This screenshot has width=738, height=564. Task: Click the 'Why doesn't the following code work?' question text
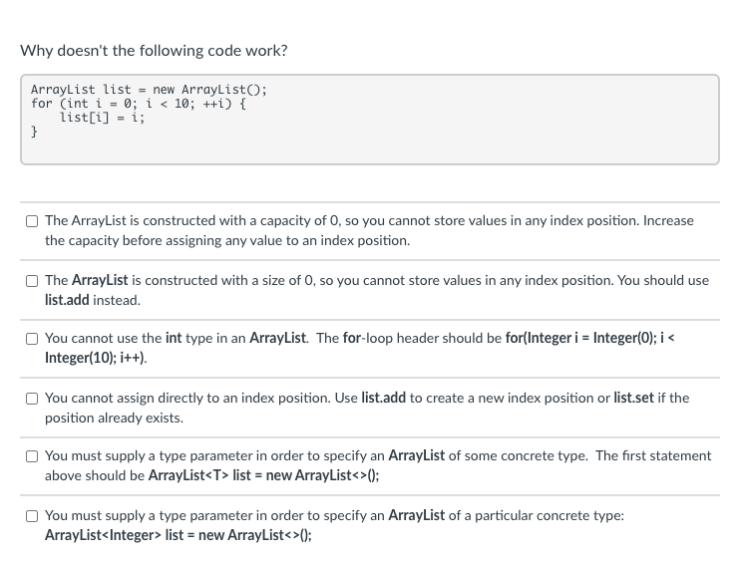(x=154, y=51)
